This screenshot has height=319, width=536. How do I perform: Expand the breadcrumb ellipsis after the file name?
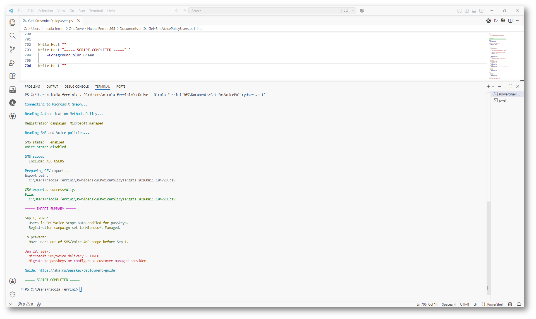(201, 28)
